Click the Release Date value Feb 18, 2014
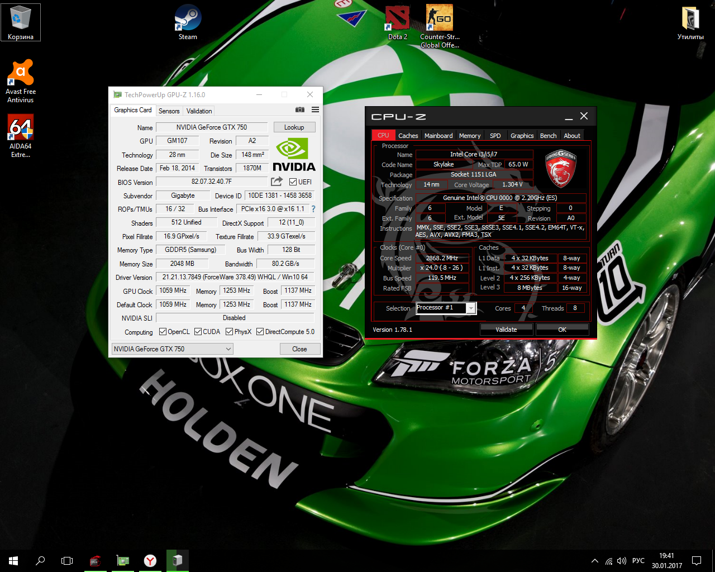Screen dimensions: 715x572 [178, 168]
